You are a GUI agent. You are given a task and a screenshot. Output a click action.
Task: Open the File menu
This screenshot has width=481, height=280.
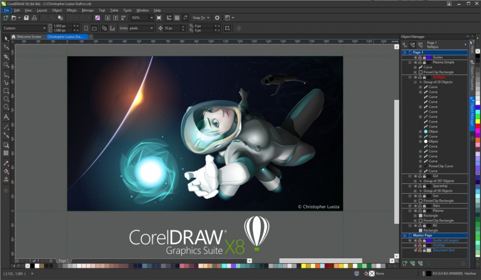(x=6, y=10)
